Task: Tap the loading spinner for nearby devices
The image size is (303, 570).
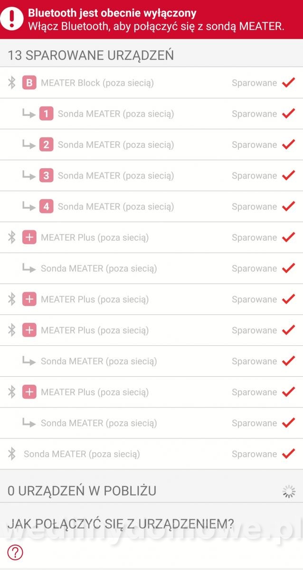Action: pyautogui.click(x=289, y=491)
